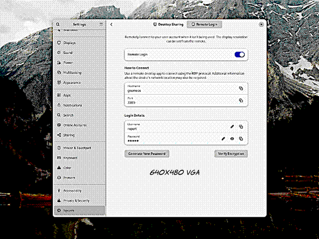Edit the Password with pencil icon
This screenshot has height=239, width=319.
pos(223,138)
